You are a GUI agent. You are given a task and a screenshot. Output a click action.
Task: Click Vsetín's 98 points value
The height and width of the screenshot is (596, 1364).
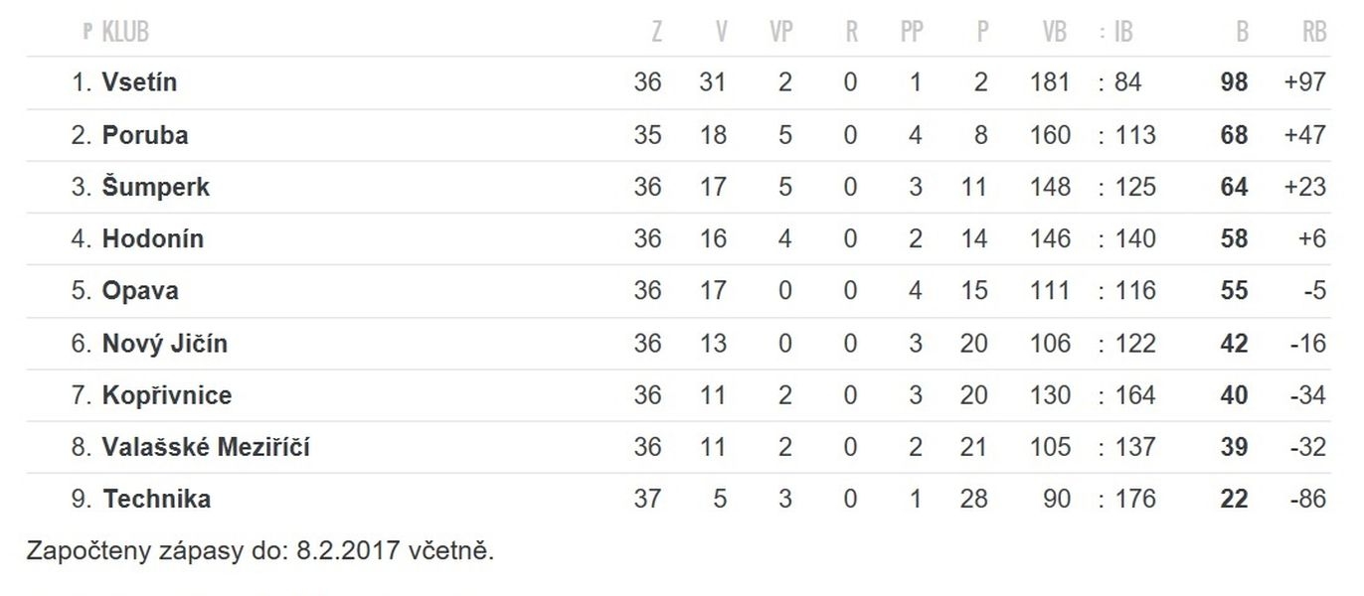1234,82
